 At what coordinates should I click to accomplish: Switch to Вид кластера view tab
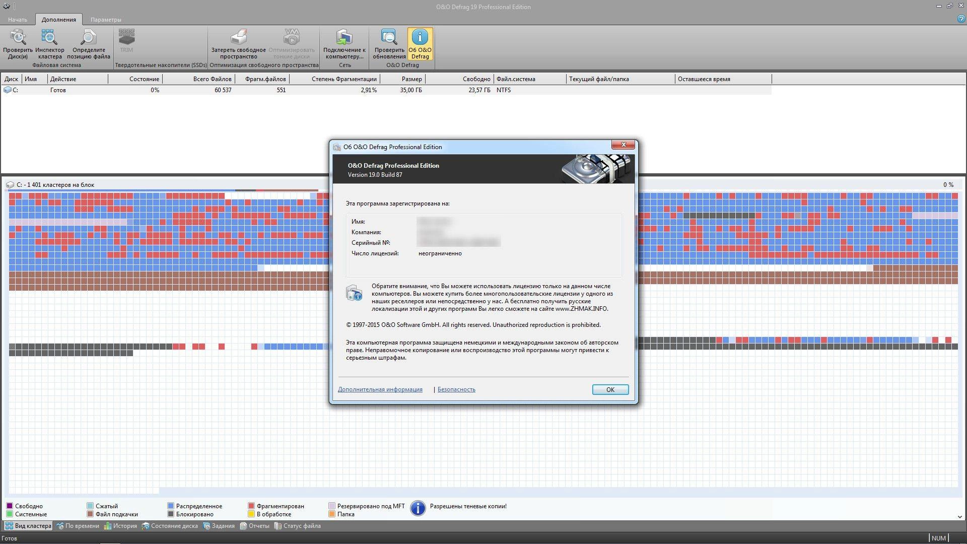point(28,526)
